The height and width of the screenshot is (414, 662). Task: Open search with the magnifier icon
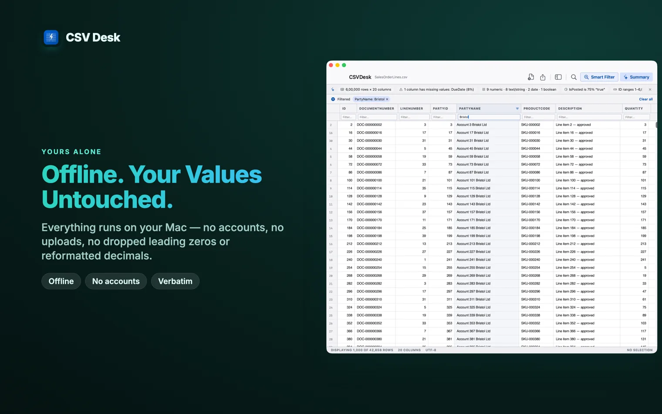[x=574, y=77]
